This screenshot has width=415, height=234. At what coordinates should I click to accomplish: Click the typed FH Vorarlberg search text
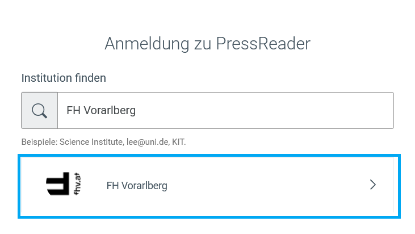coord(101,110)
